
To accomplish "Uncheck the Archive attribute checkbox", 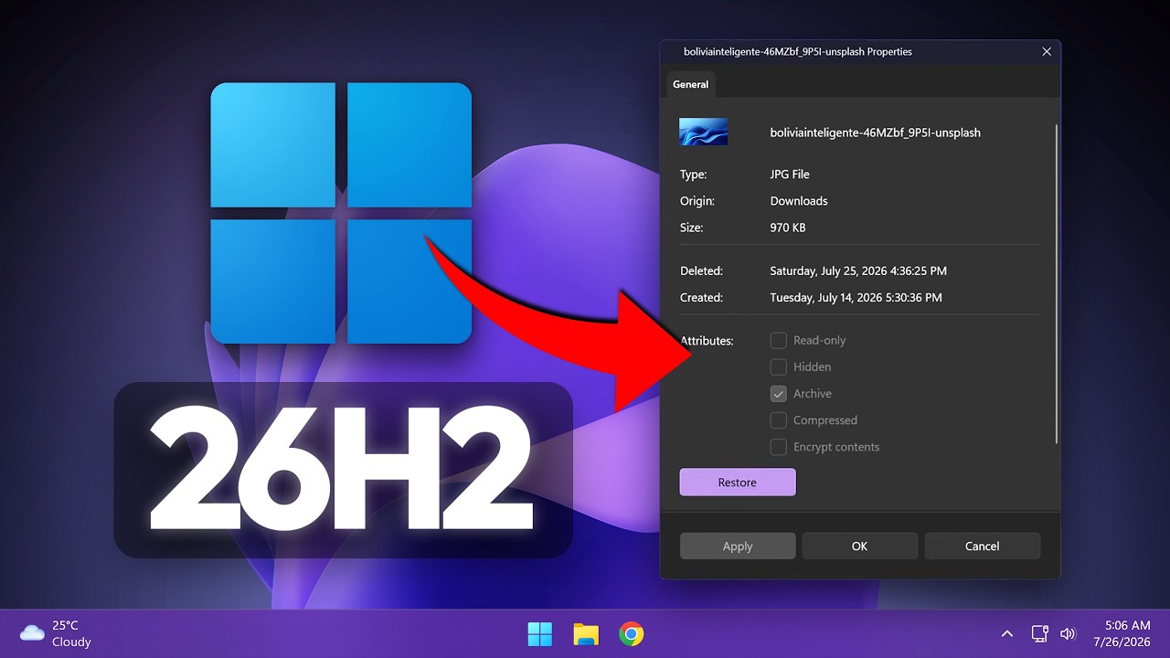I will 779,393.
